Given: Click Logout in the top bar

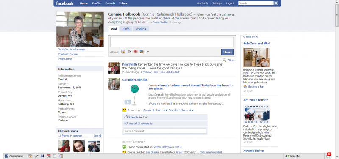Looking at the screenshot, I should click(x=230, y=3).
